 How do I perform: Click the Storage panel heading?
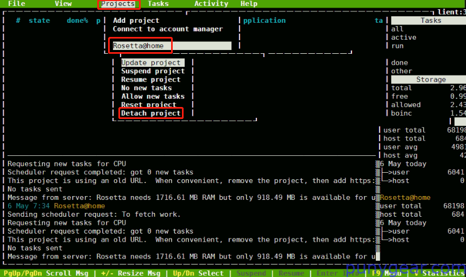click(x=429, y=80)
